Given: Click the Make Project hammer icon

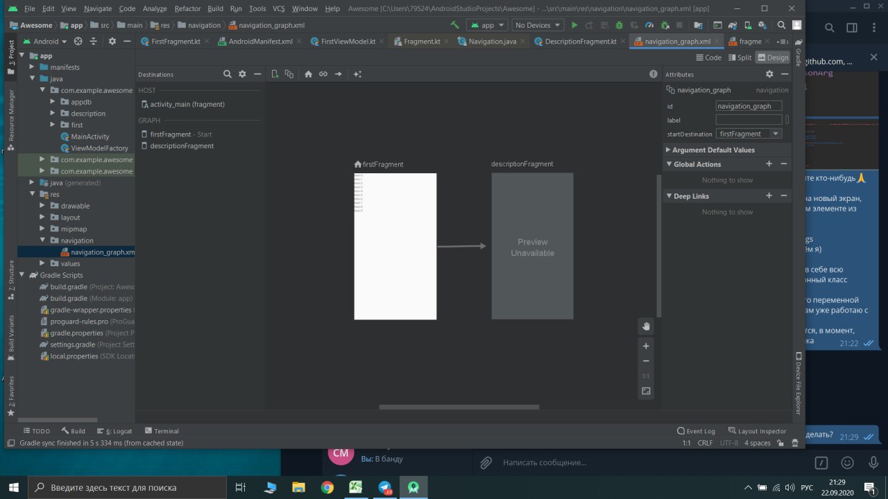Looking at the screenshot, I should pos(455,25).
